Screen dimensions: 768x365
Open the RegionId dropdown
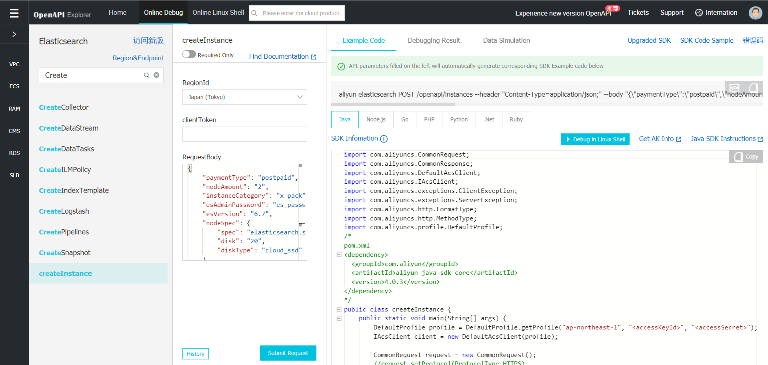tap(245, 97)
